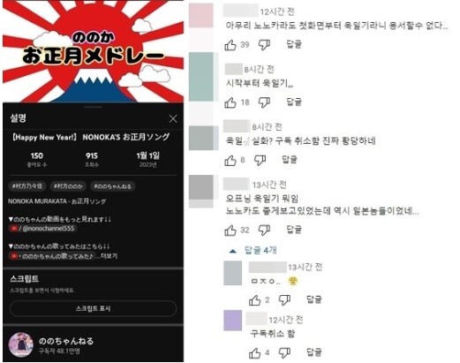
Task: Dislike the 'ㅁㅈㅇ..' reply
Action: pos(284,300)
